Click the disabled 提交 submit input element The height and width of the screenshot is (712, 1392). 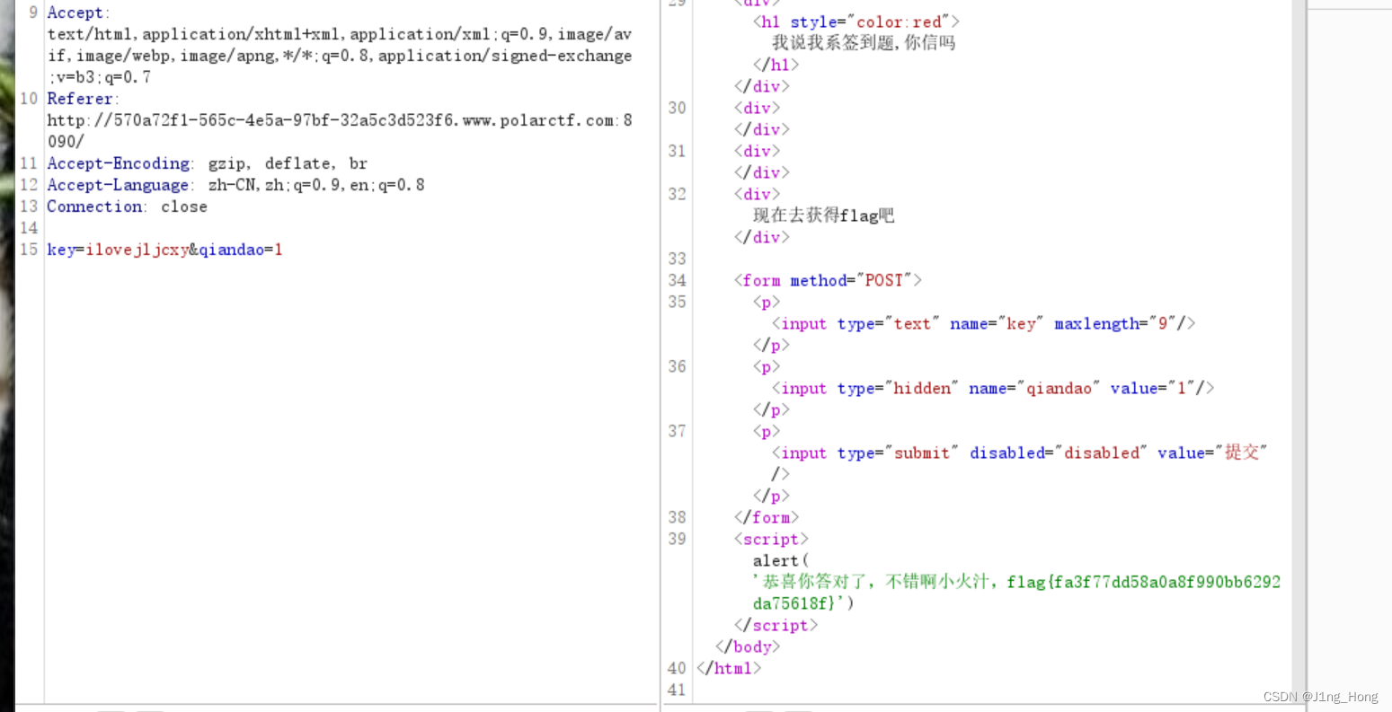(x=1015, y=453)
